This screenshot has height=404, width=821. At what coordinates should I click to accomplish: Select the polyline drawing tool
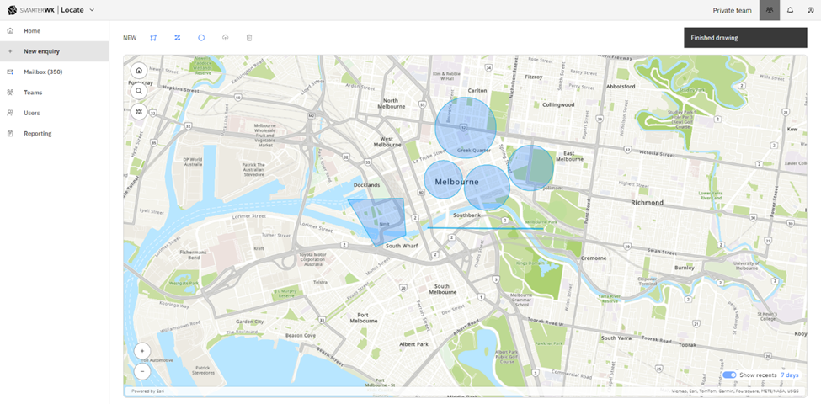(178, 38)
